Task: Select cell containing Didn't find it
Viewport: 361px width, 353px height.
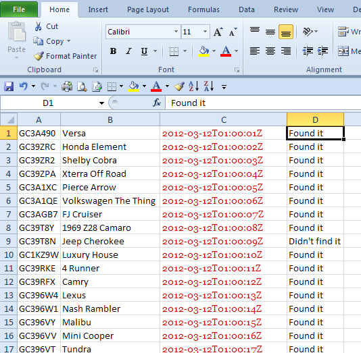Action: pos(315,241)
